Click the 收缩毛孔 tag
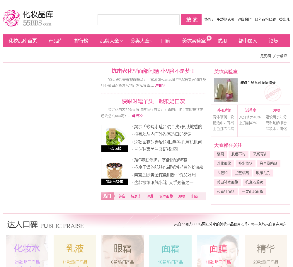The height and width of the screenshot is (267, 293). point(263,173)
